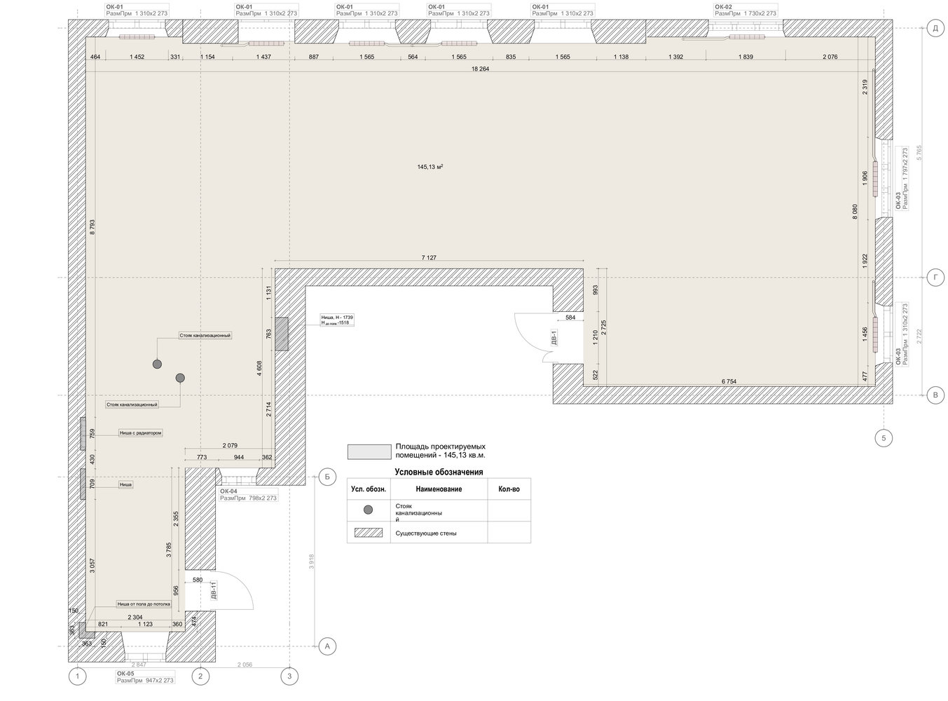
Task: Click the sewer riser symbol in legend table
Action: (369, 510)
